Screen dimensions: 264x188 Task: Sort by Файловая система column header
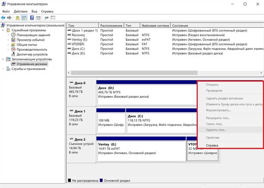click(155, 26)
